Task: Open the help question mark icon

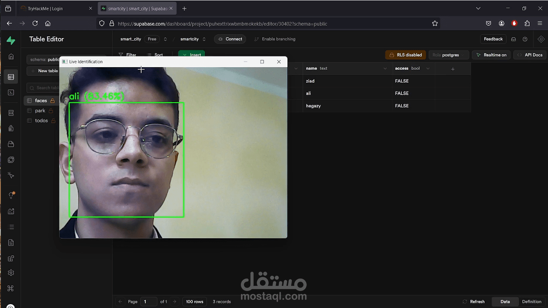Action: point(525,39)
